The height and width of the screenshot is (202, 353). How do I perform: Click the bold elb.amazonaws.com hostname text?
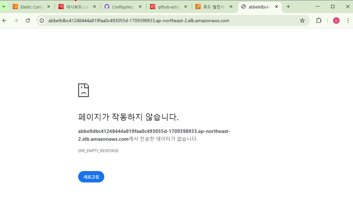tap(154, 135)
